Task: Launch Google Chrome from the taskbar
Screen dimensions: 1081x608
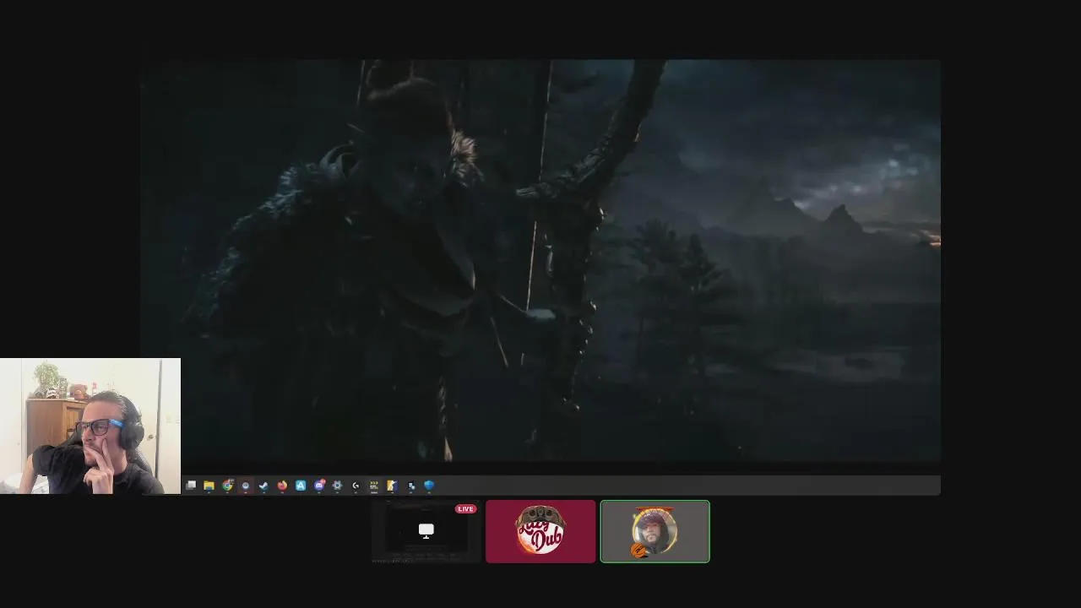Action: point(227,486)
